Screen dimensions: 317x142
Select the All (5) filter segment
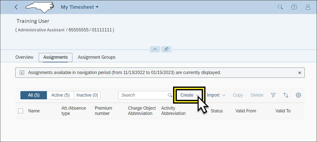34,95
